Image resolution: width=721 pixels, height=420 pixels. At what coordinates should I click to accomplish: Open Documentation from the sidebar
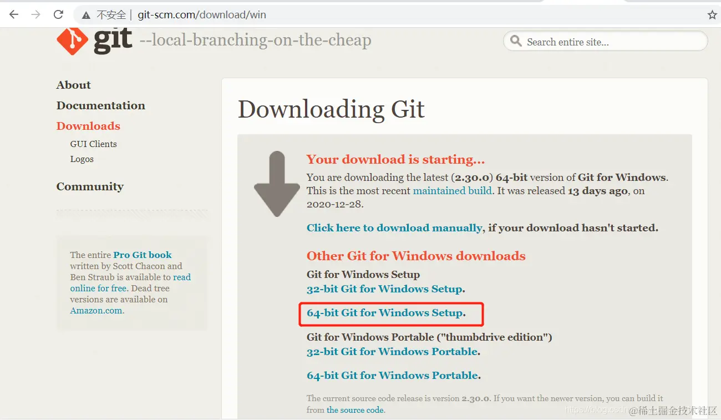coord(100,105)
